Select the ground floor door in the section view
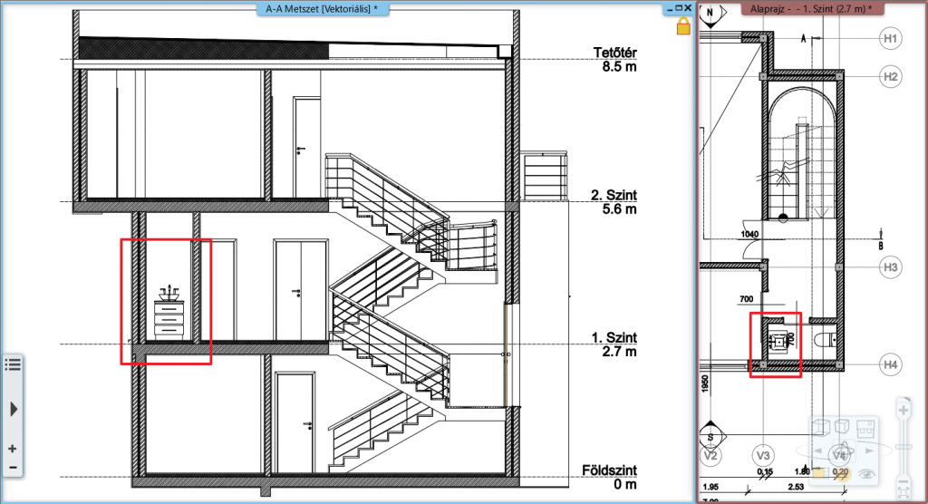928x504 pixels. 295,422
